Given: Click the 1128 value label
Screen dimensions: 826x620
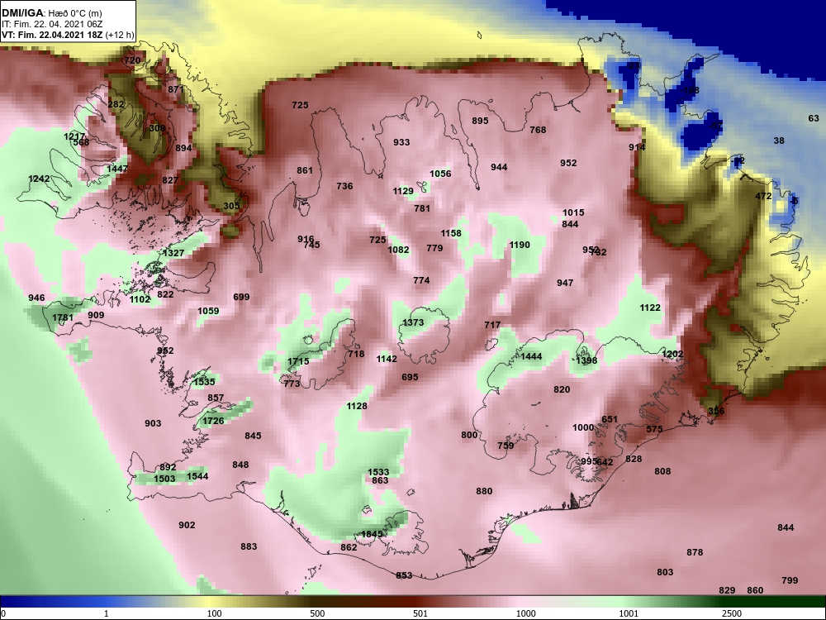Looking at the screenshot, I should tap(357, 406).
